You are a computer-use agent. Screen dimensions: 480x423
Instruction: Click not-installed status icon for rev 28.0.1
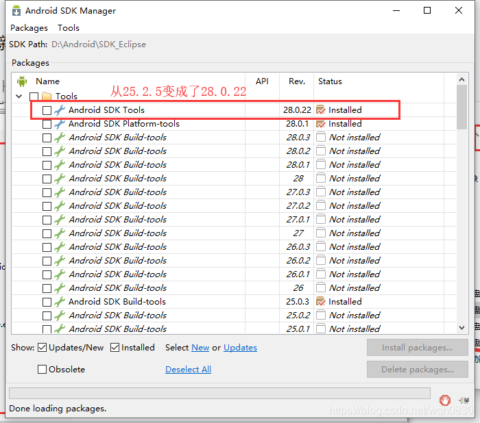(x=320, y=164)
